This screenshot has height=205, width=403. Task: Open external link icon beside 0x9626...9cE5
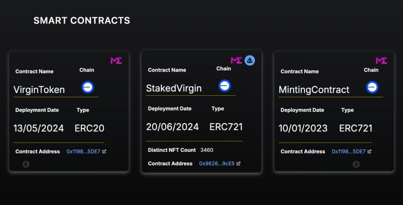point(238,163)
